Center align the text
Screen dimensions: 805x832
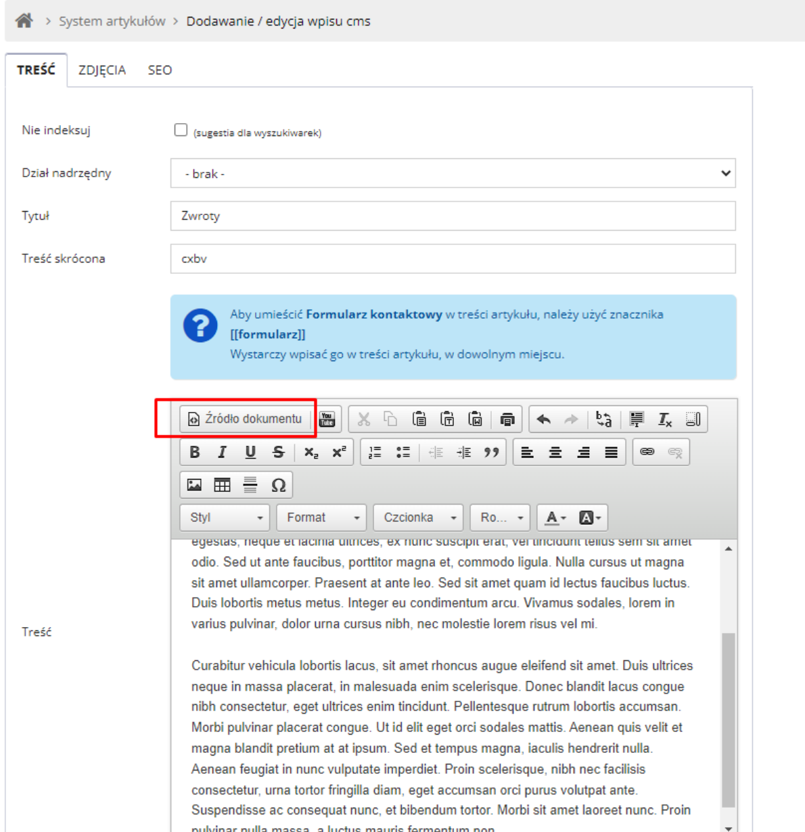click(x=555, y=453)
